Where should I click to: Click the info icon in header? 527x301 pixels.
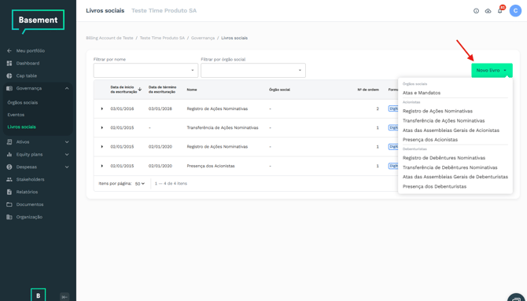tap(476, 11)
